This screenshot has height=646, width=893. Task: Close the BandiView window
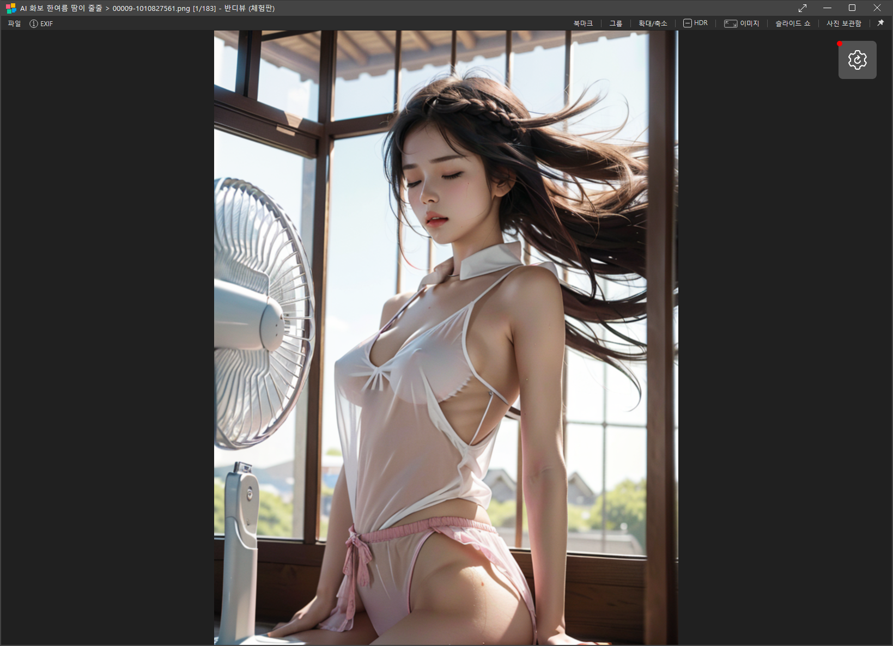(877, 8)
